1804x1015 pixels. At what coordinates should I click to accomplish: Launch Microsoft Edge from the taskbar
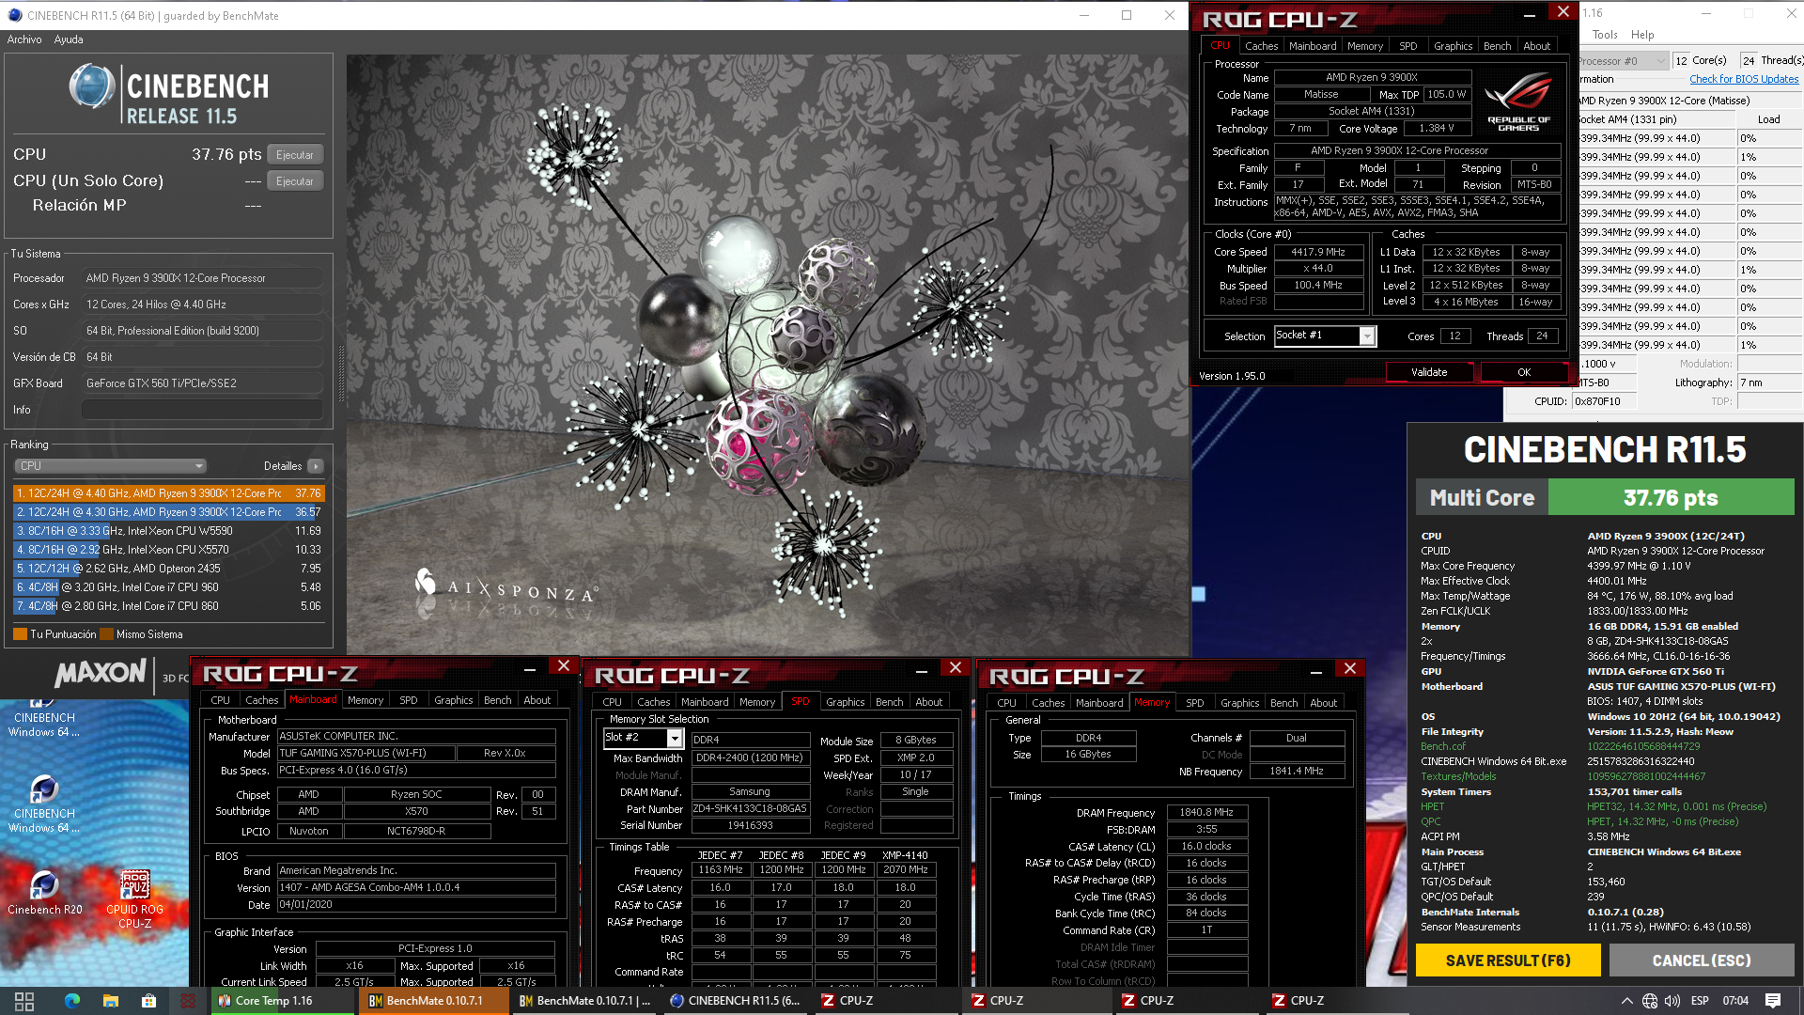(x=72, y=1001)
